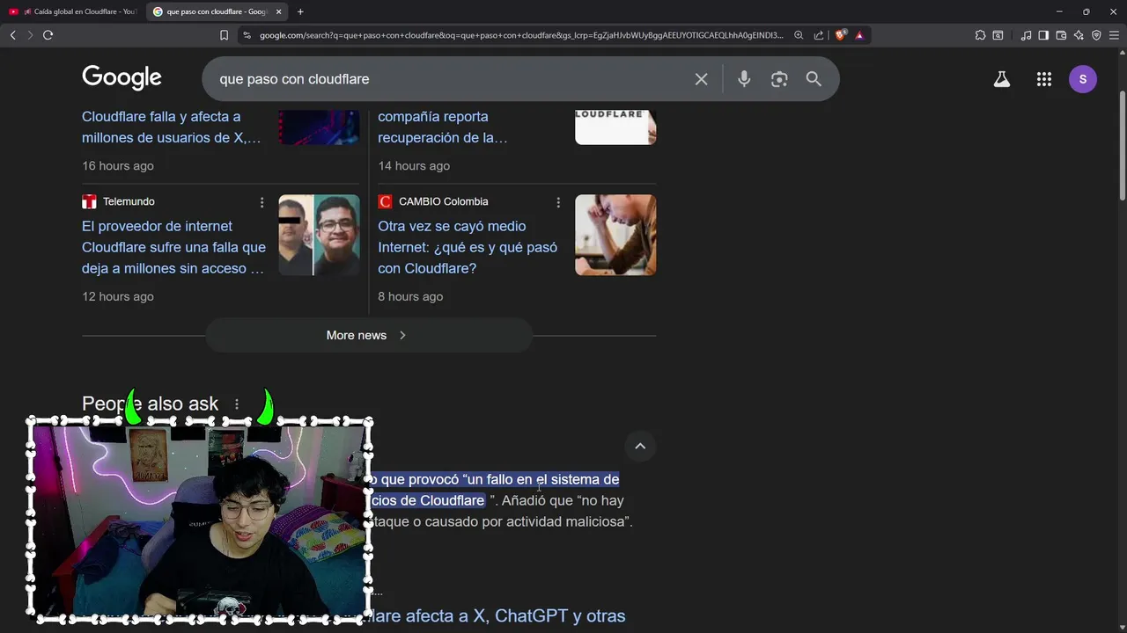Viewport: 1127px width, 633px height.
Task: Click the text causado por actividad maliciosa
Action: click(x=528, y=521)
